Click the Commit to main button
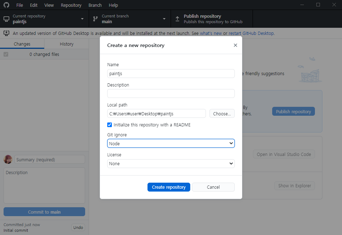The image size is (342, 235). click(44, 211)
